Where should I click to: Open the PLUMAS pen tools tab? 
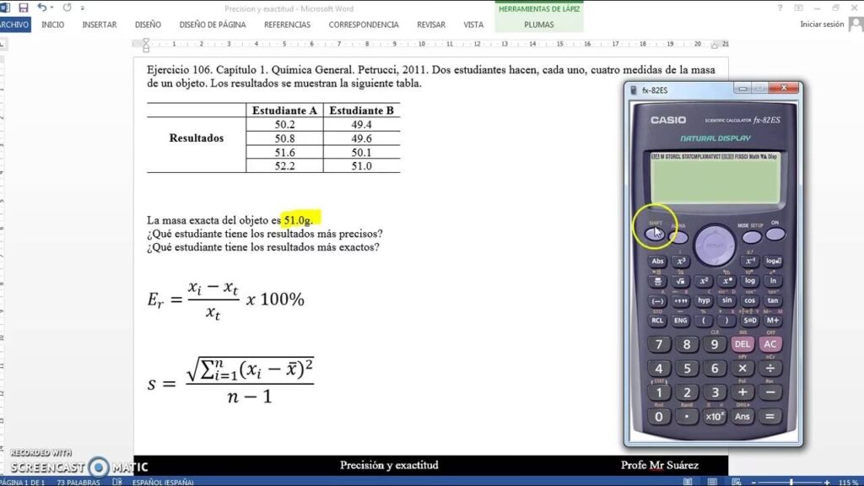539,24
